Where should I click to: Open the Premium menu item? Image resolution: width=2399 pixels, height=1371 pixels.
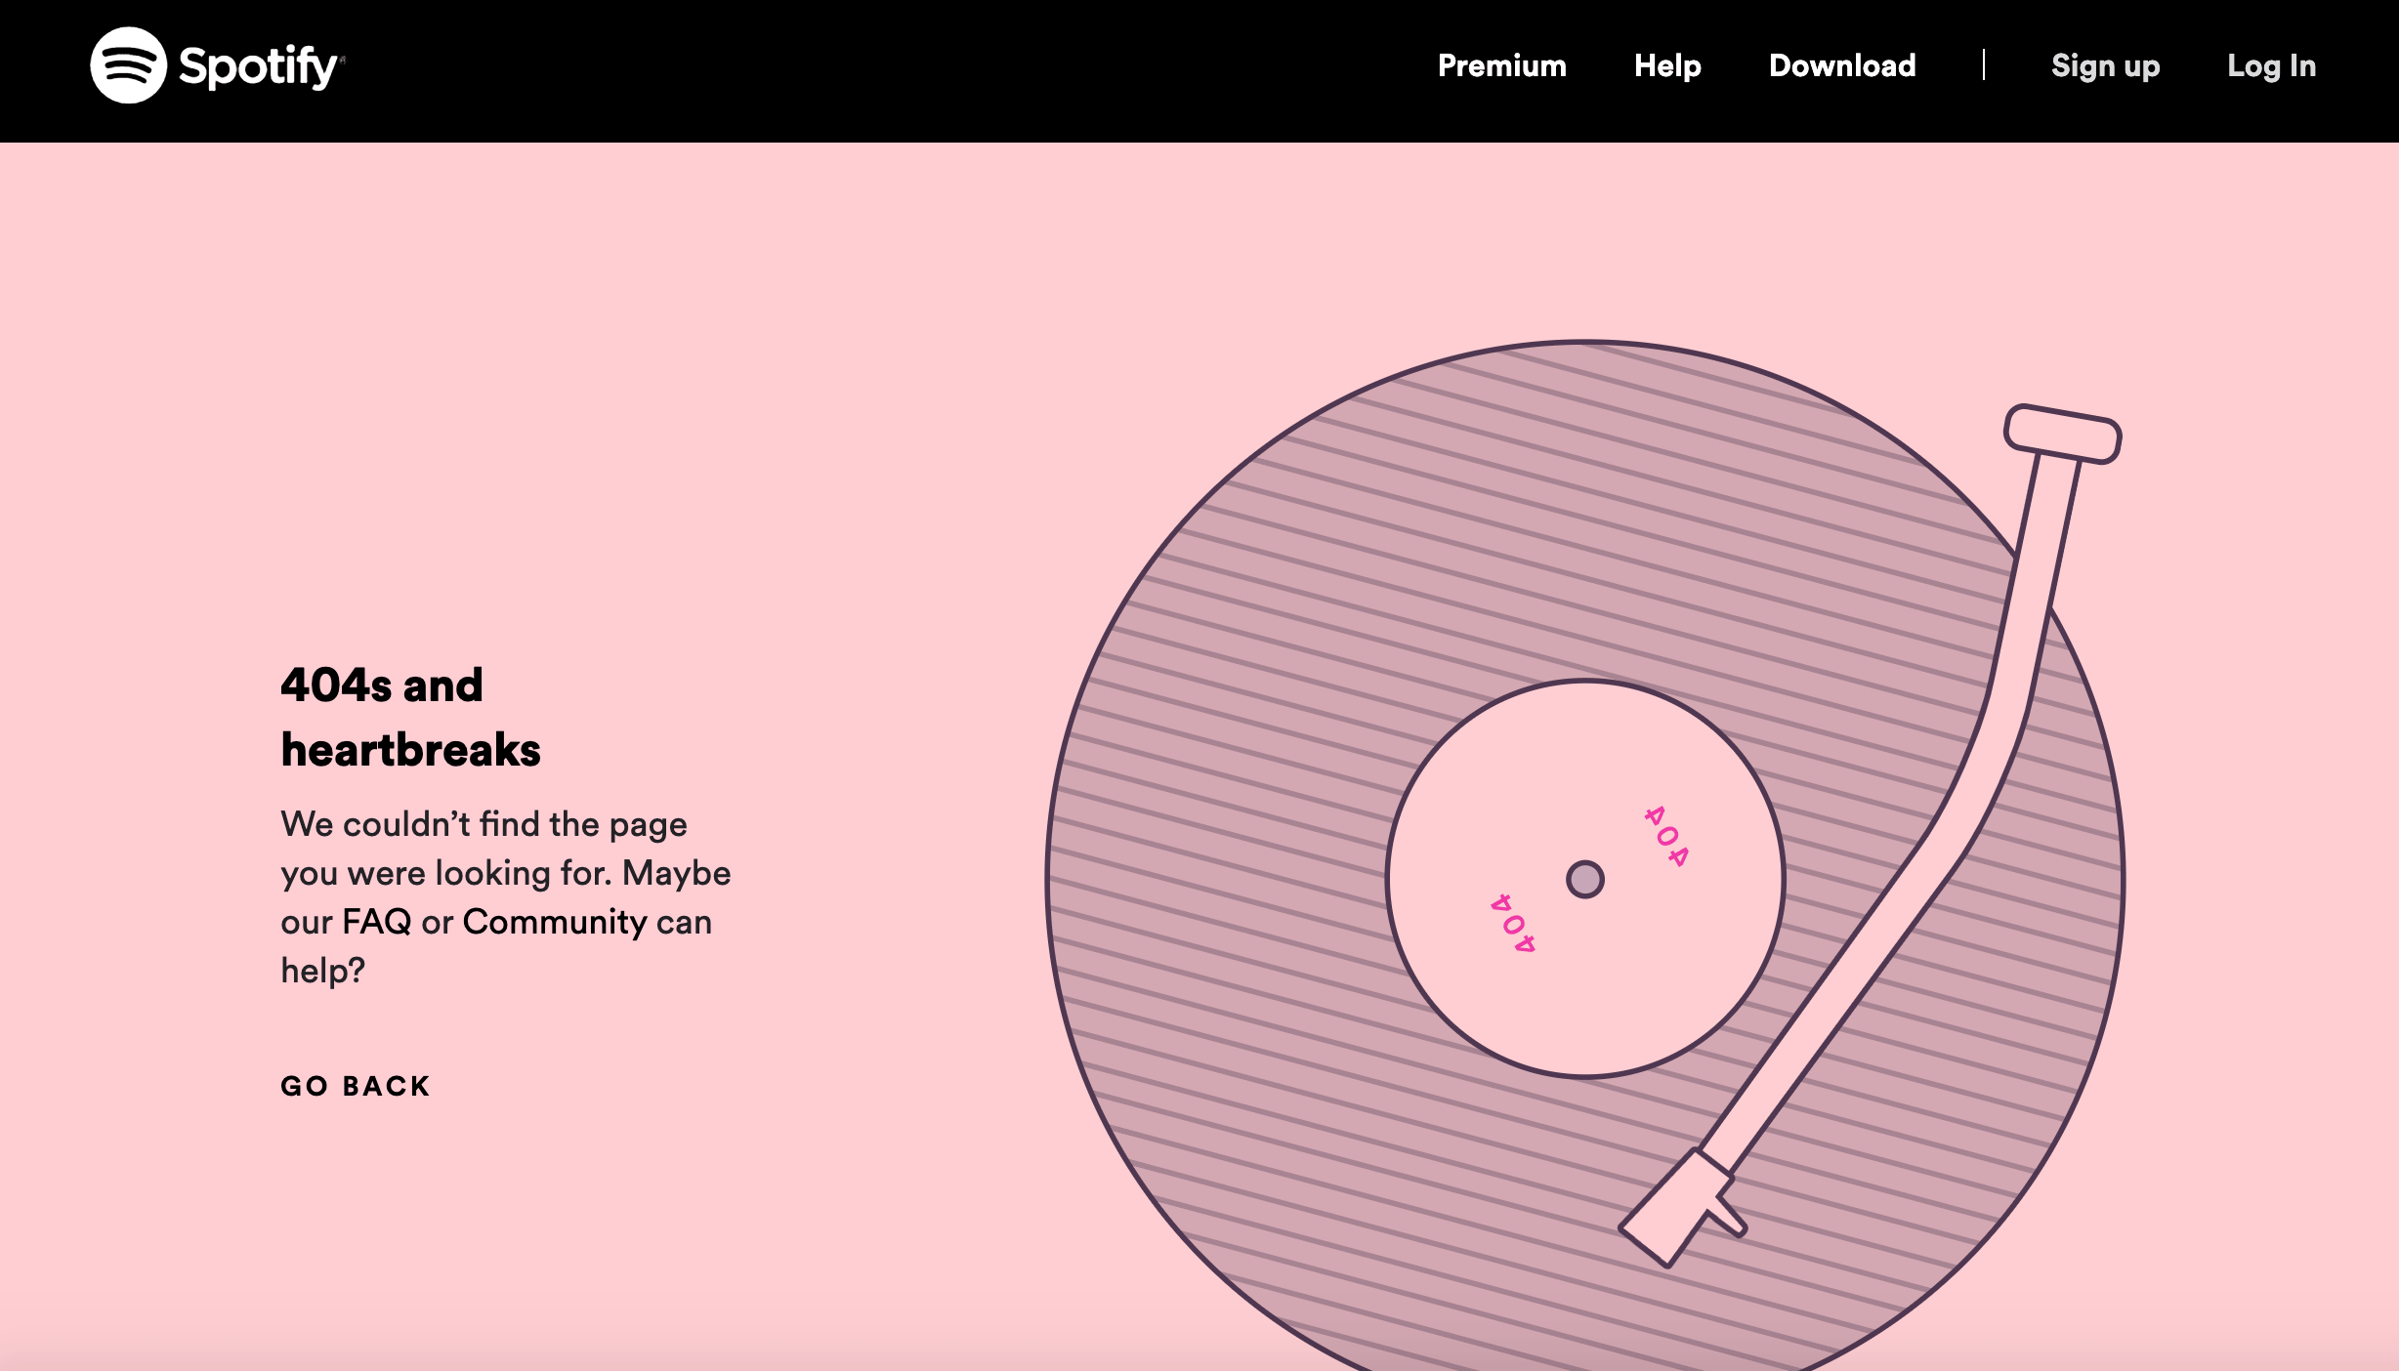click(x=1501, y=65)
